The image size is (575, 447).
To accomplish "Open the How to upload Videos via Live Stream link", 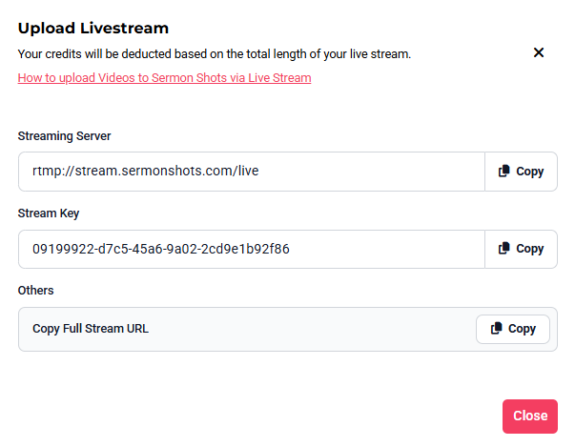I will tap(164, 77).
